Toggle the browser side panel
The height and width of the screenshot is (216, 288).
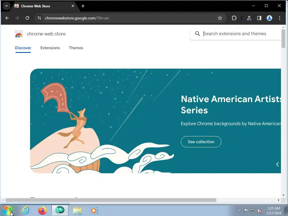tap(259, 18)
